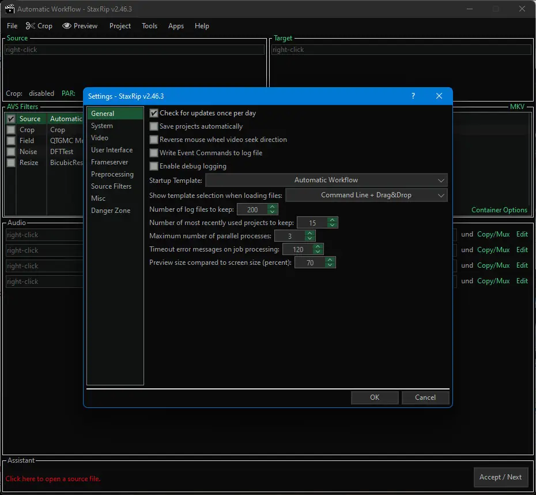Toggle the Noise AVS filter checkbox
Image resolution: width=536 pixels, height=495 pixels.
click(11, 152)
